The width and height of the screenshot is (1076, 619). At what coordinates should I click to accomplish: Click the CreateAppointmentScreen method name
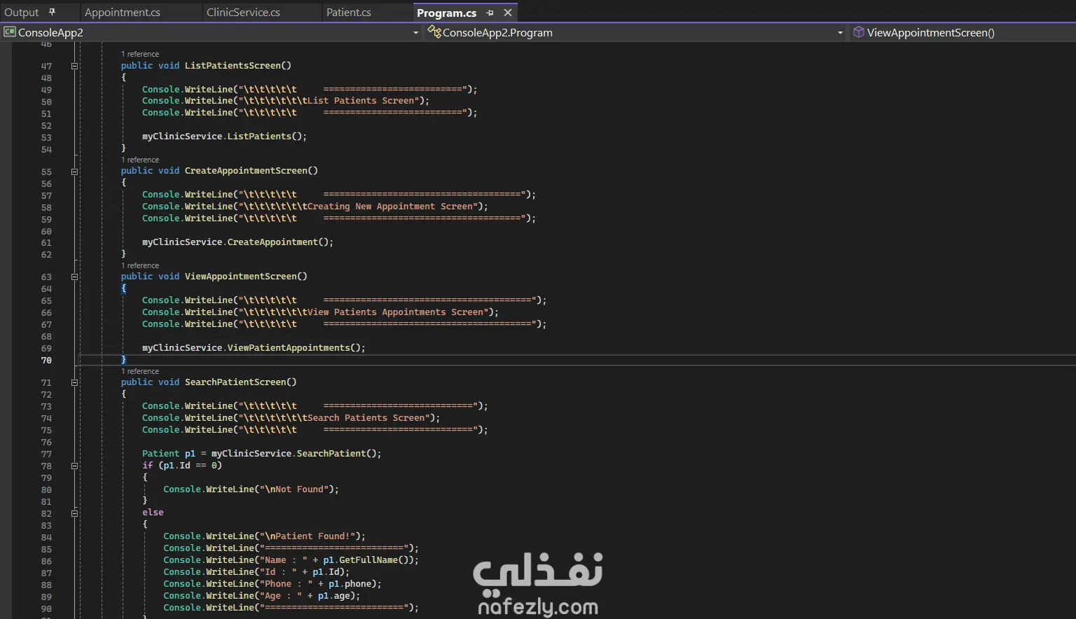[x=246, y=171]
